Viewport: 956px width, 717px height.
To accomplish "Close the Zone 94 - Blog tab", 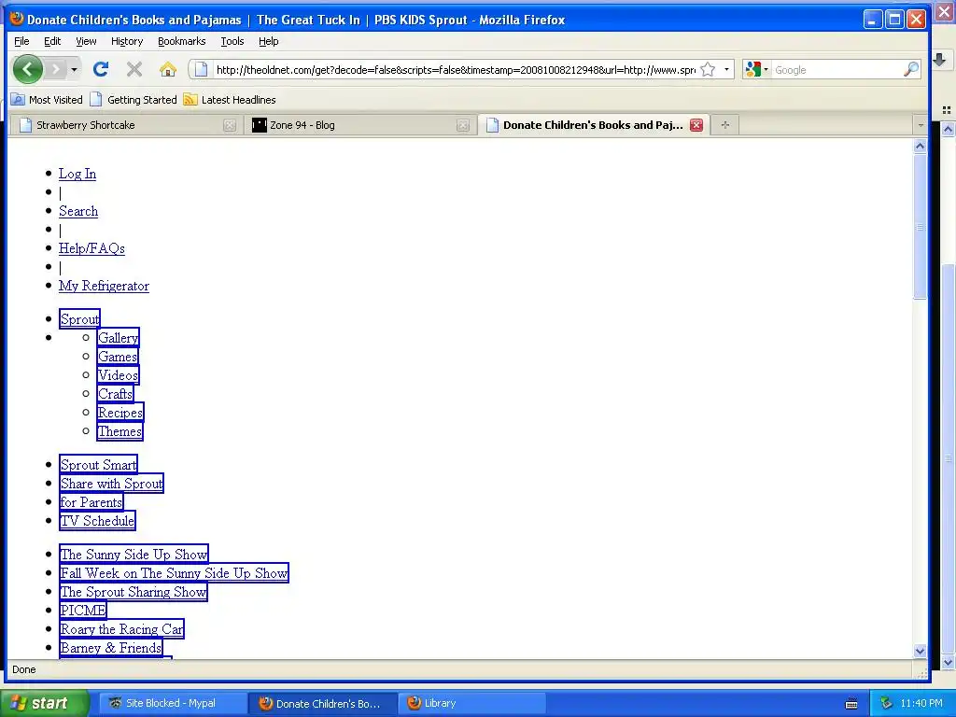I will tap(463, 125).
